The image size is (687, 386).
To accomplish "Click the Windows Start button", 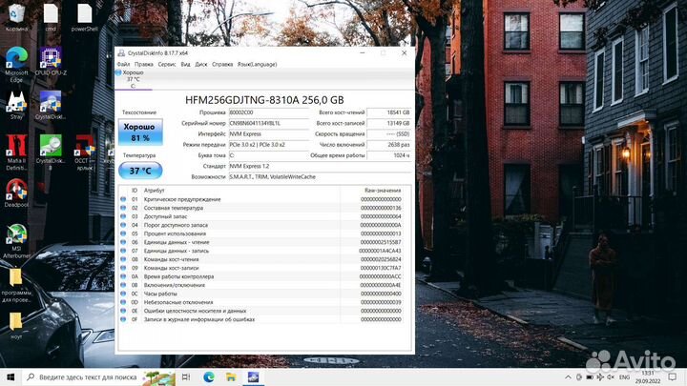I will [x=10, y=377].
